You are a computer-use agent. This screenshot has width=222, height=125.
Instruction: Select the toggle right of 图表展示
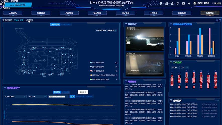(65, 92)
